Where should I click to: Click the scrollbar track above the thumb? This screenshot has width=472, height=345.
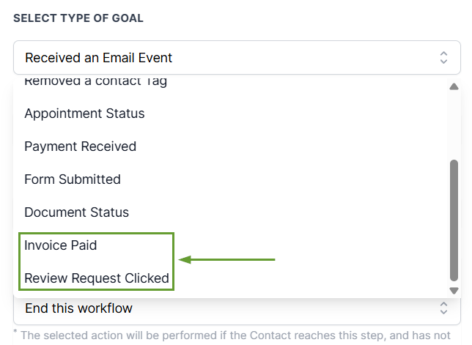pos(454,125)
